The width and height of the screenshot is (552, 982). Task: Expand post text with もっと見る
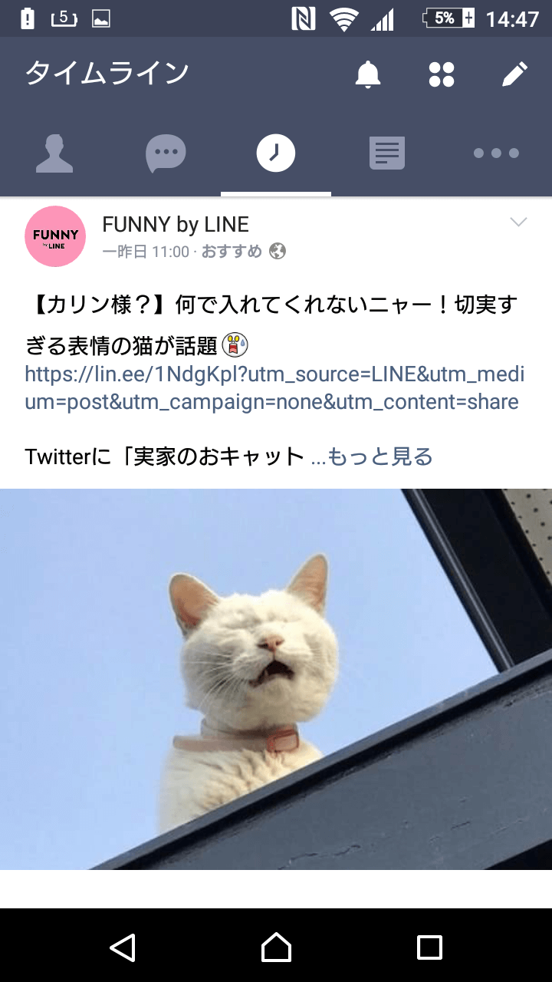372,456
